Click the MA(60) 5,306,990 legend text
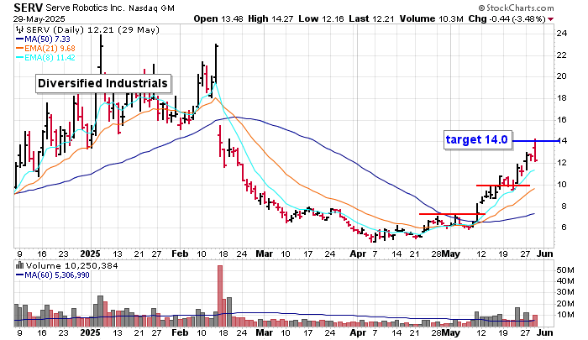Image resolution: width=588 pixels, height=340 pixels. tap(57, 275)
